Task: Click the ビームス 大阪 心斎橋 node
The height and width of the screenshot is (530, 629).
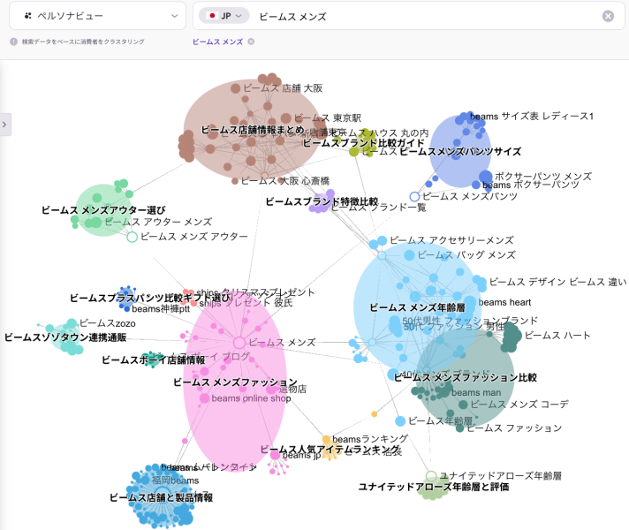Action: (235, 181)
